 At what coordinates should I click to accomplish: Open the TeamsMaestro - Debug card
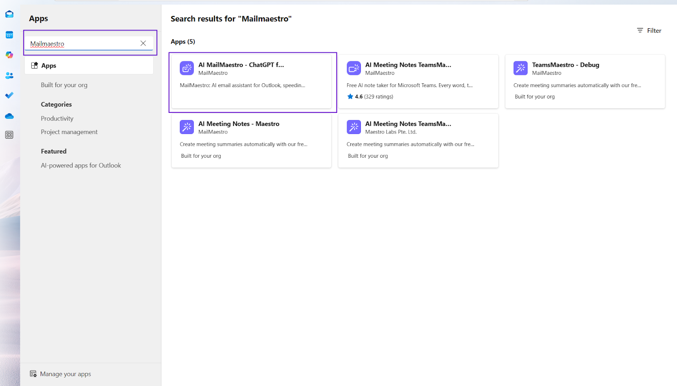tap(585, 81)
